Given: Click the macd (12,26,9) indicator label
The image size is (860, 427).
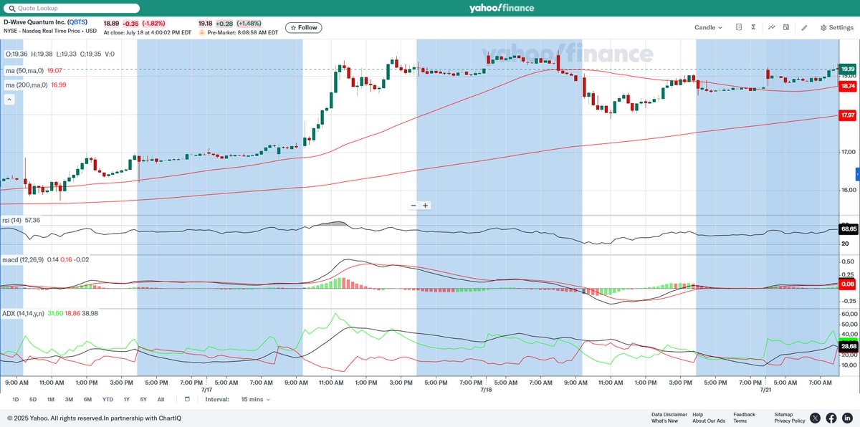Looking at the screenshot, I should coord(24,259).
